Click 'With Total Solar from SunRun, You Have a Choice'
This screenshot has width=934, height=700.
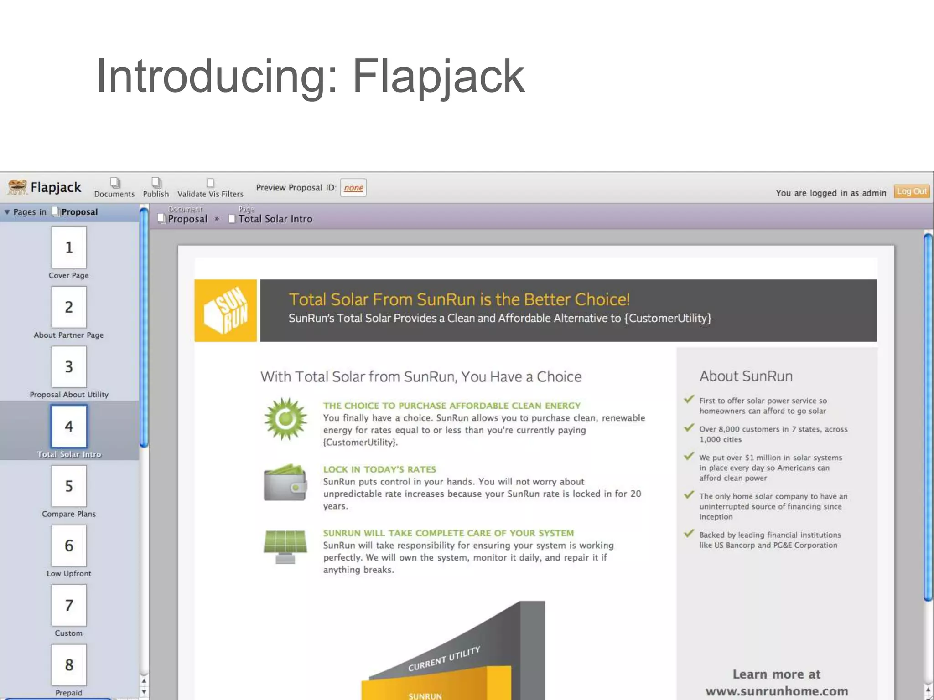[421, 377]
